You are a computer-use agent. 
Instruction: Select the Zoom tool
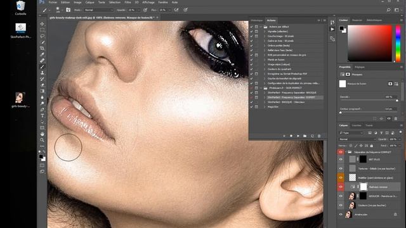43,140
